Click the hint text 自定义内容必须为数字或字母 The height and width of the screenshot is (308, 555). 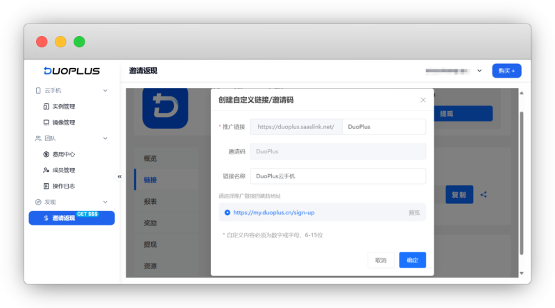coord(273,235)
